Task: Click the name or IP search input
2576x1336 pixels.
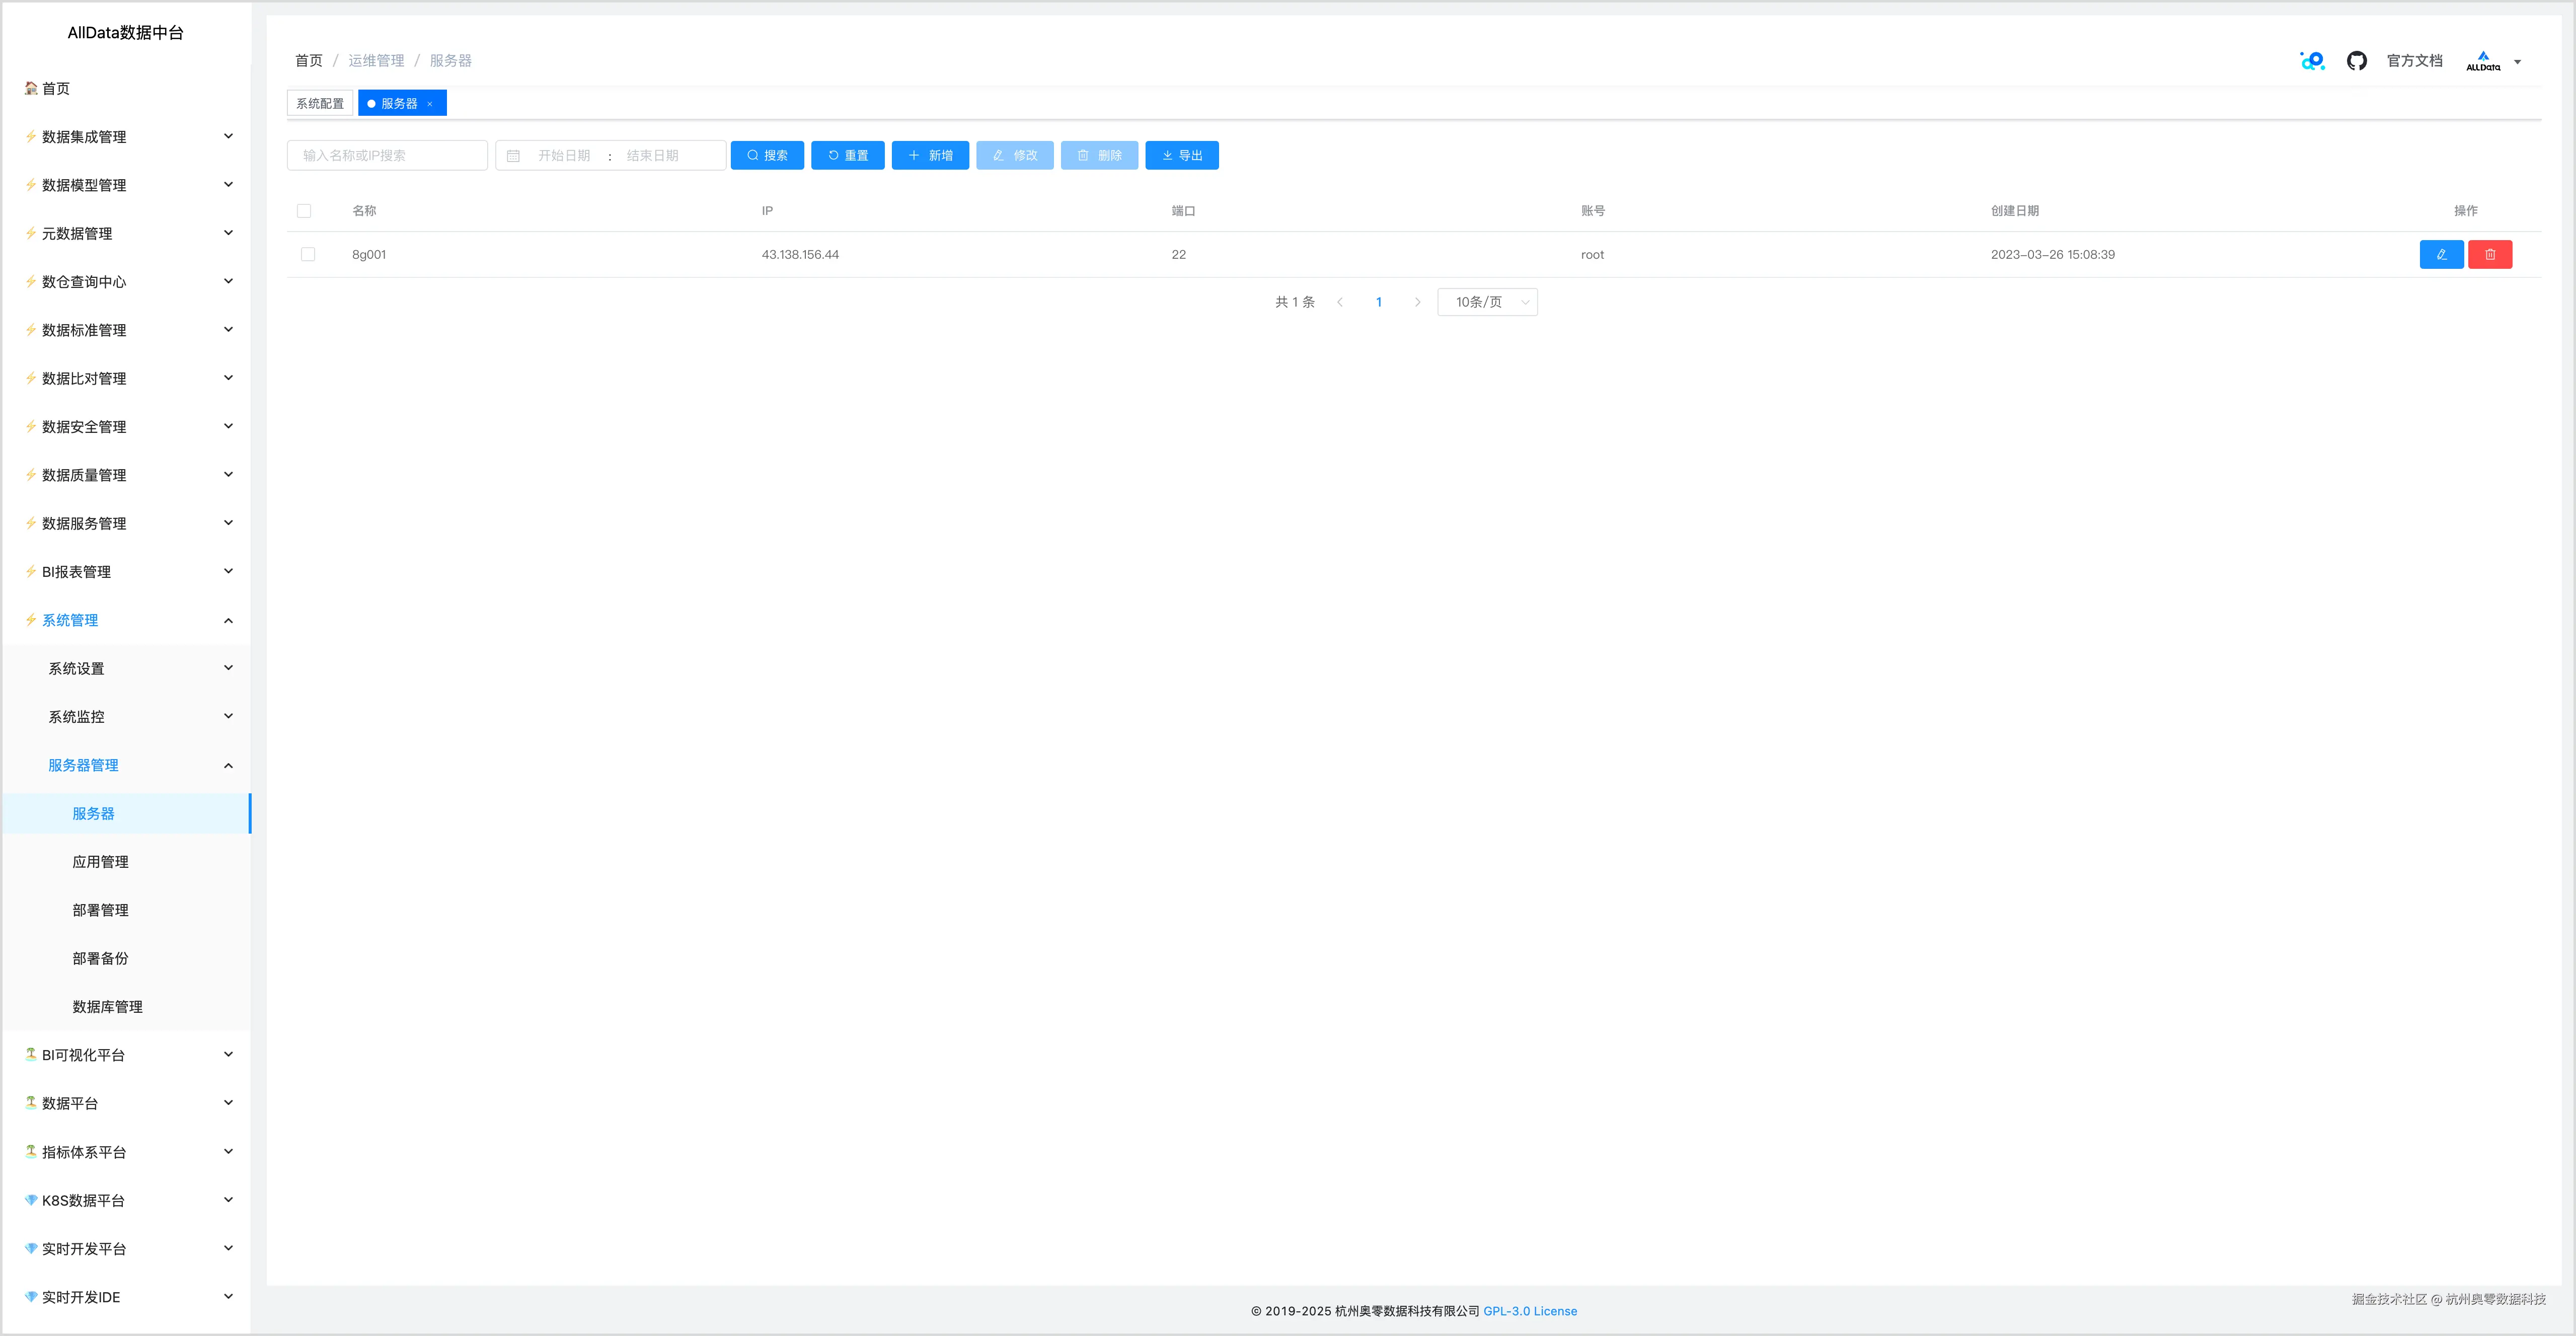Action: tap(387, 156)
